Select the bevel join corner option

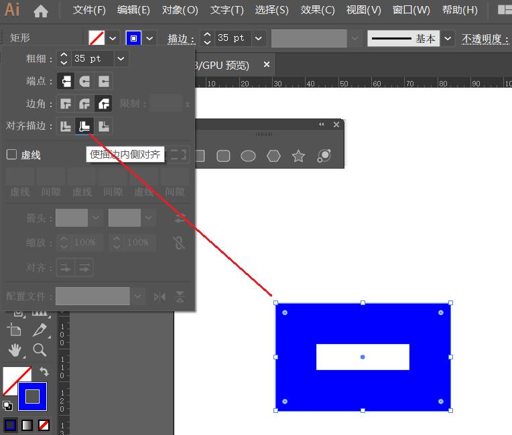[x=103, y=104]
